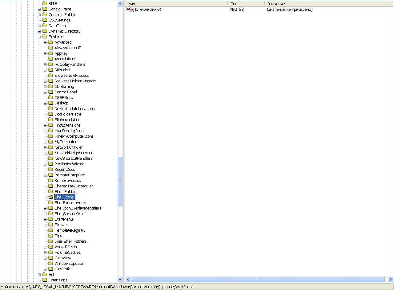Select the NewShortcutHandlers key
The image size is (394, 290).
point(74,159)
